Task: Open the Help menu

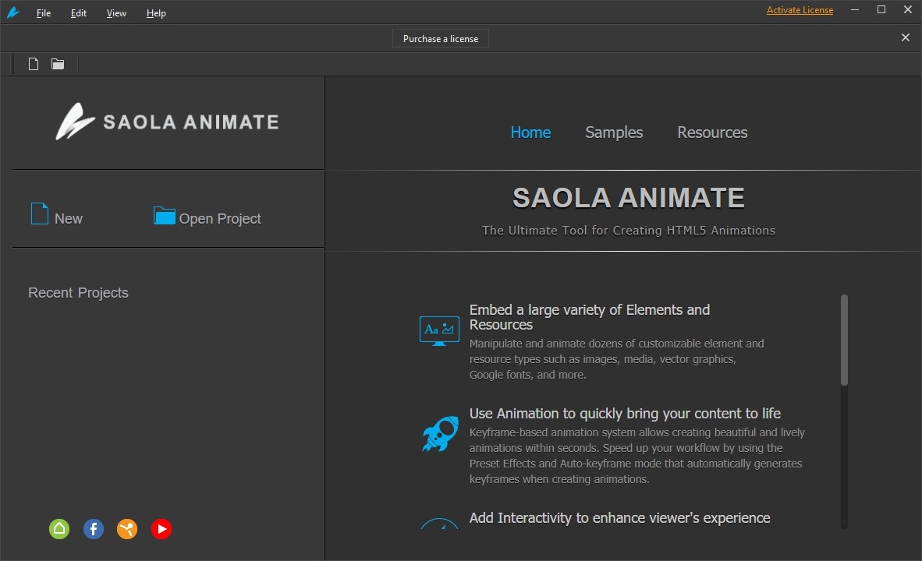Action: click(x=155, y=12)
